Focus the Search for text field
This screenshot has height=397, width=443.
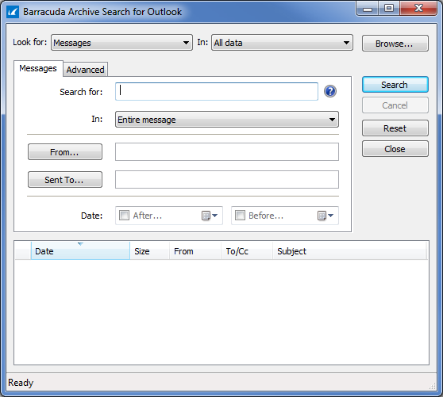coord(217,91)
